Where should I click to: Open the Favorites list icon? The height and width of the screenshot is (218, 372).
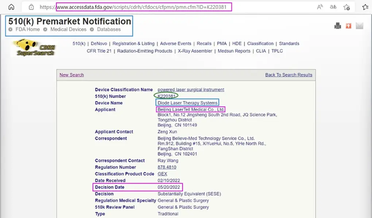pos(365,7)
